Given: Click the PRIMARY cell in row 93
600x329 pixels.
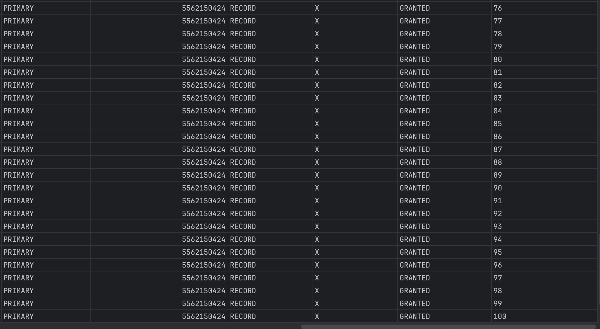Looking at the screenshot, I should (x=18, y=227).
